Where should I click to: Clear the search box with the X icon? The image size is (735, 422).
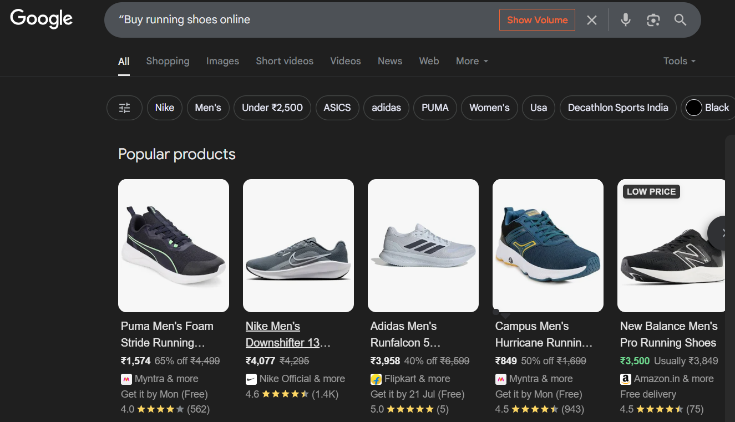(x=592, y=20)
